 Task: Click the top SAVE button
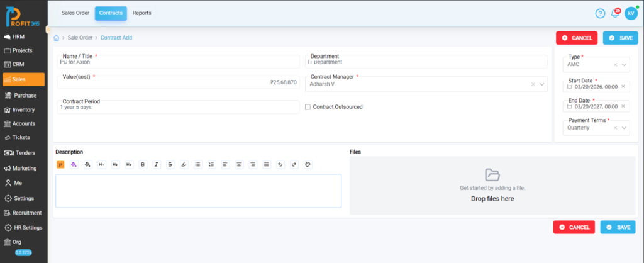(620, 38)
